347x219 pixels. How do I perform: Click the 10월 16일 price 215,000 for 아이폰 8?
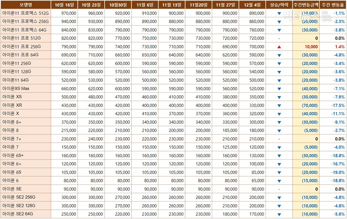coord(69,130)
